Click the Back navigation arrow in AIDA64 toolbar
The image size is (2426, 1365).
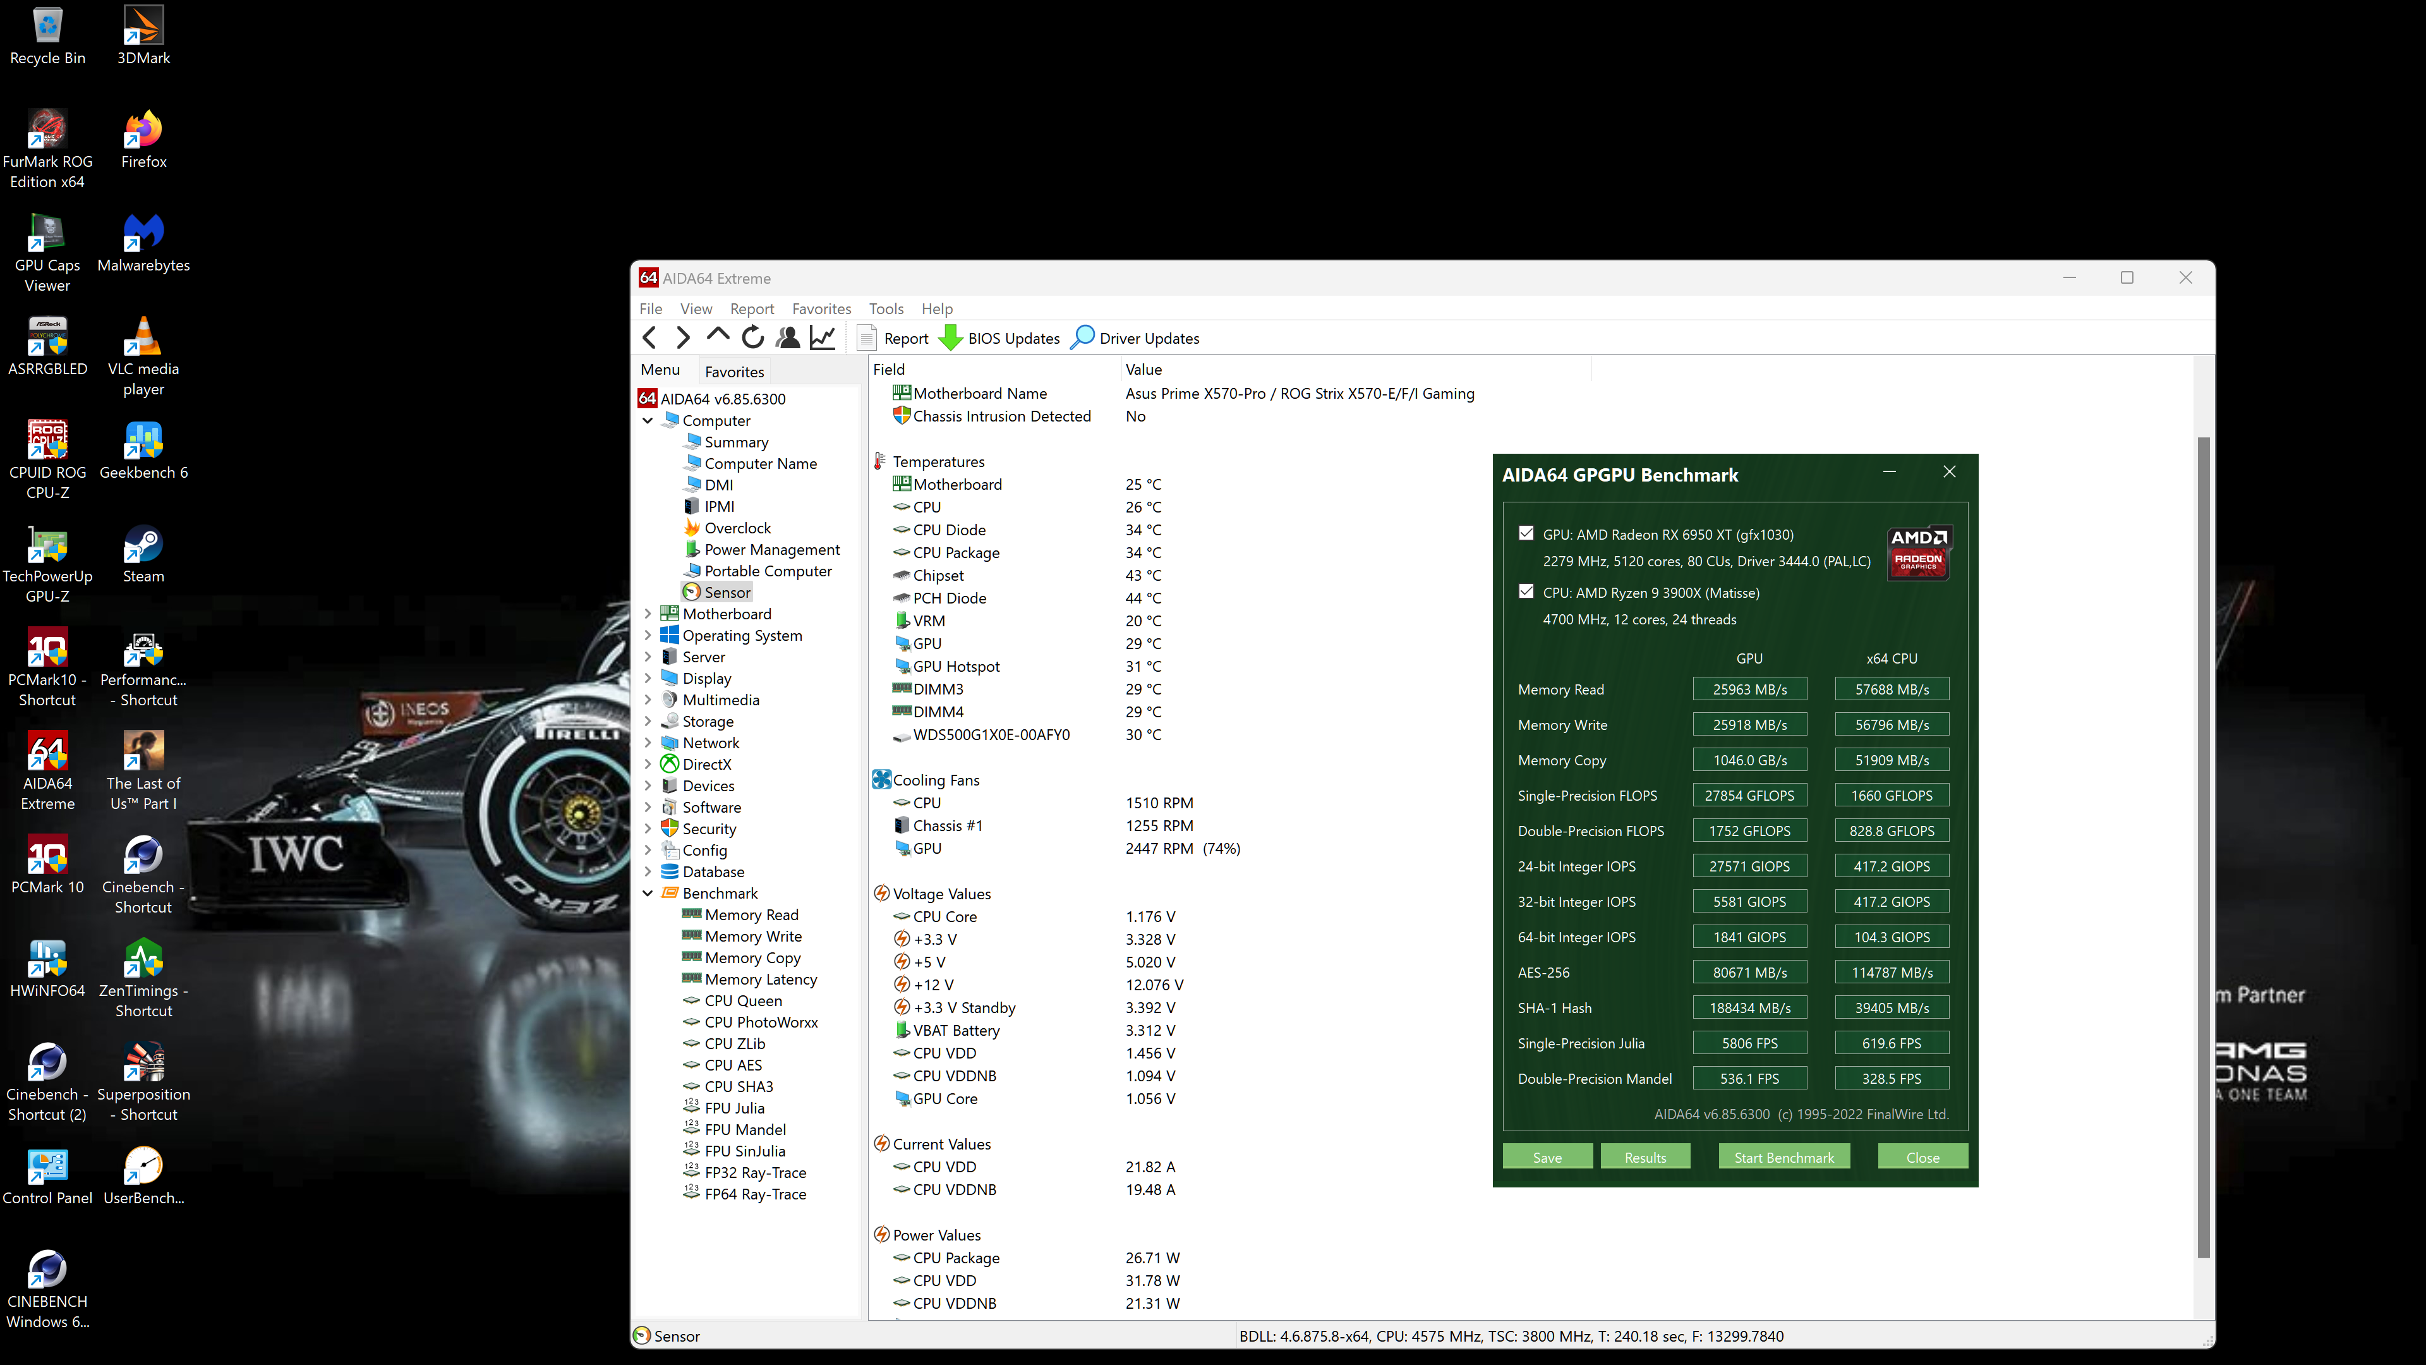[650, 337]
